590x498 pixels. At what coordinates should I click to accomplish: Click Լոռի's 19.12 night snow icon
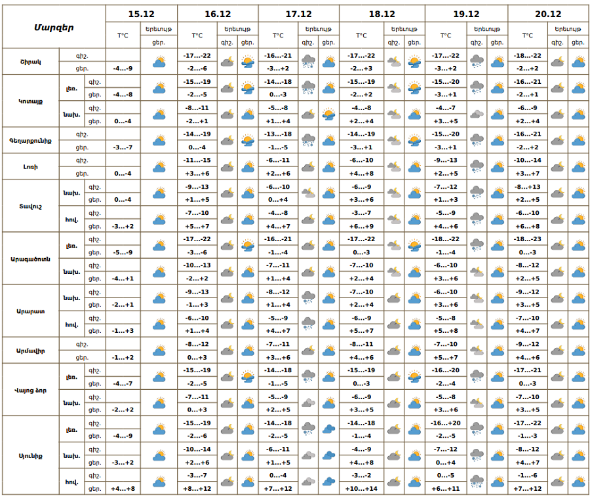tap(477, 166)
